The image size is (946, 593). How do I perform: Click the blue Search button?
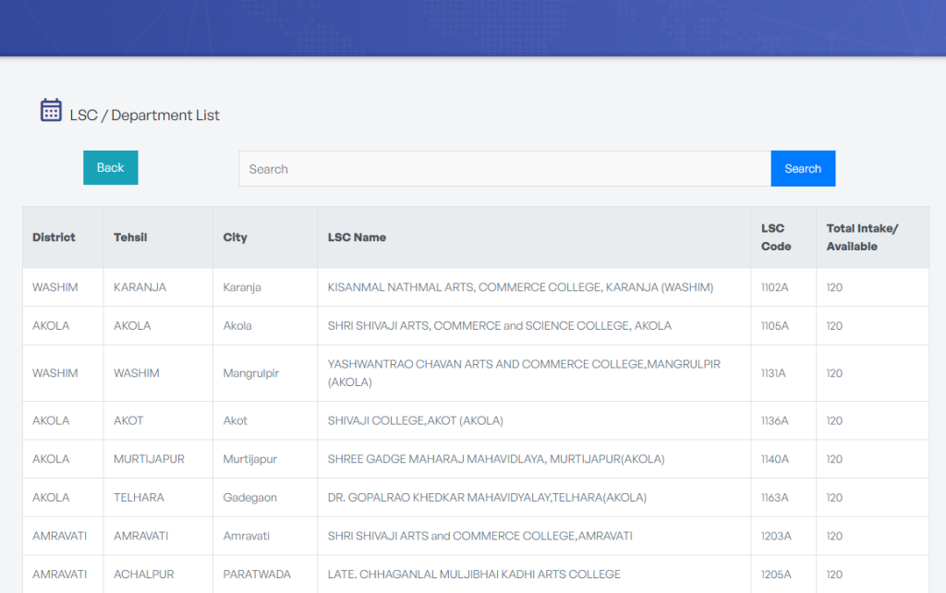pyautogui.click(x=803, y=169)
